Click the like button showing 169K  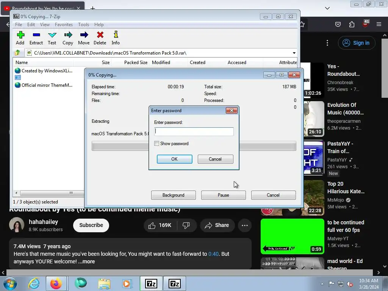click(x=160, y=225)
